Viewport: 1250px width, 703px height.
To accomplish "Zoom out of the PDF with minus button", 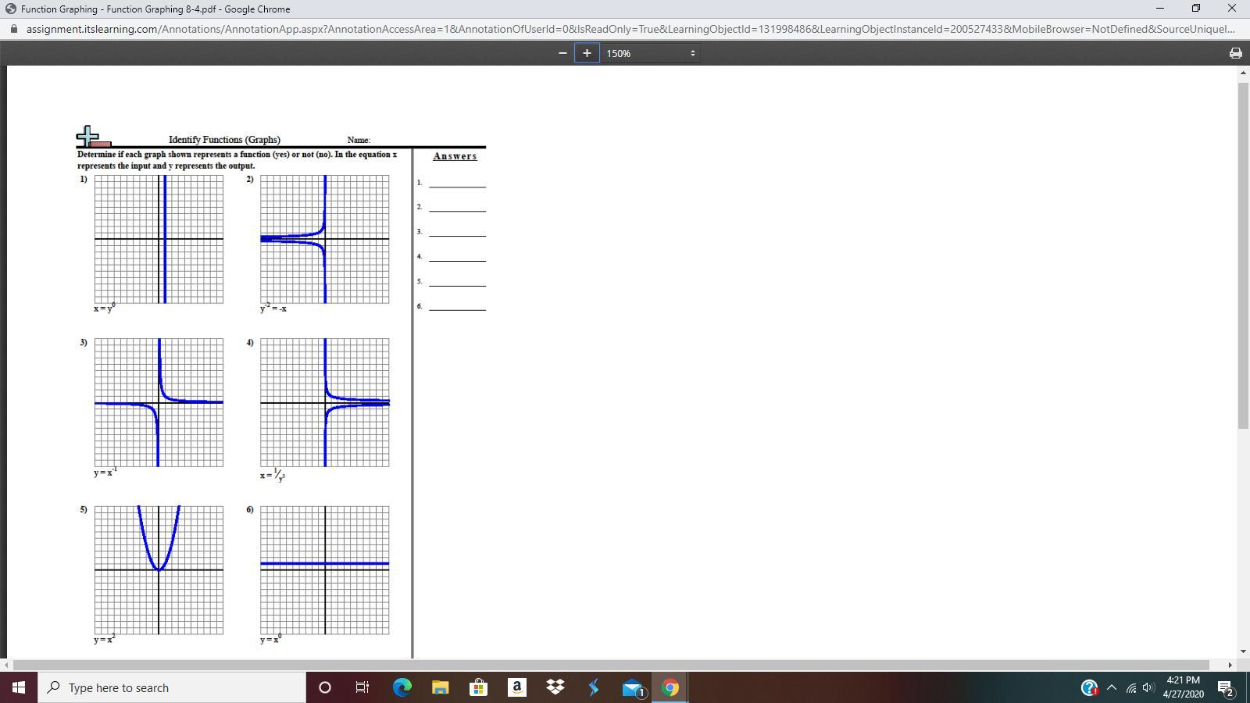I will tap(562, 53).
